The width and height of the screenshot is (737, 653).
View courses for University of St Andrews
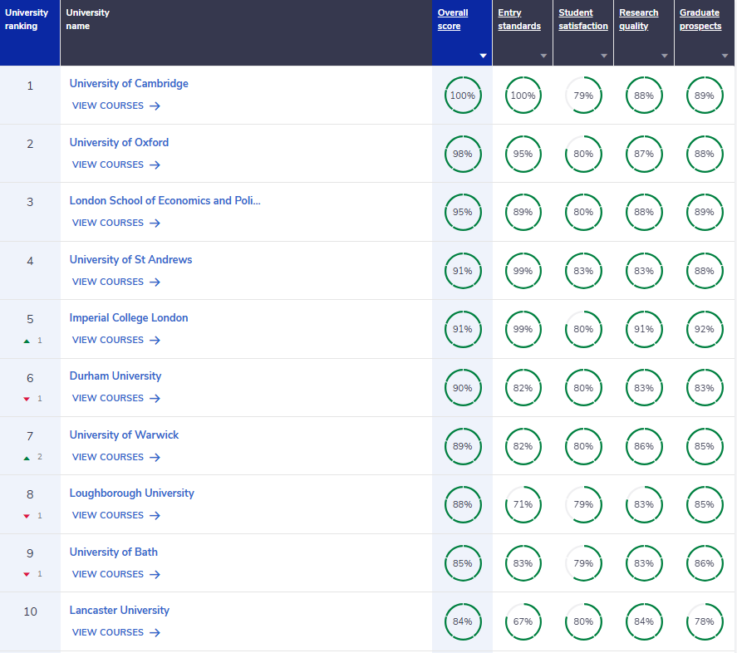116,282
